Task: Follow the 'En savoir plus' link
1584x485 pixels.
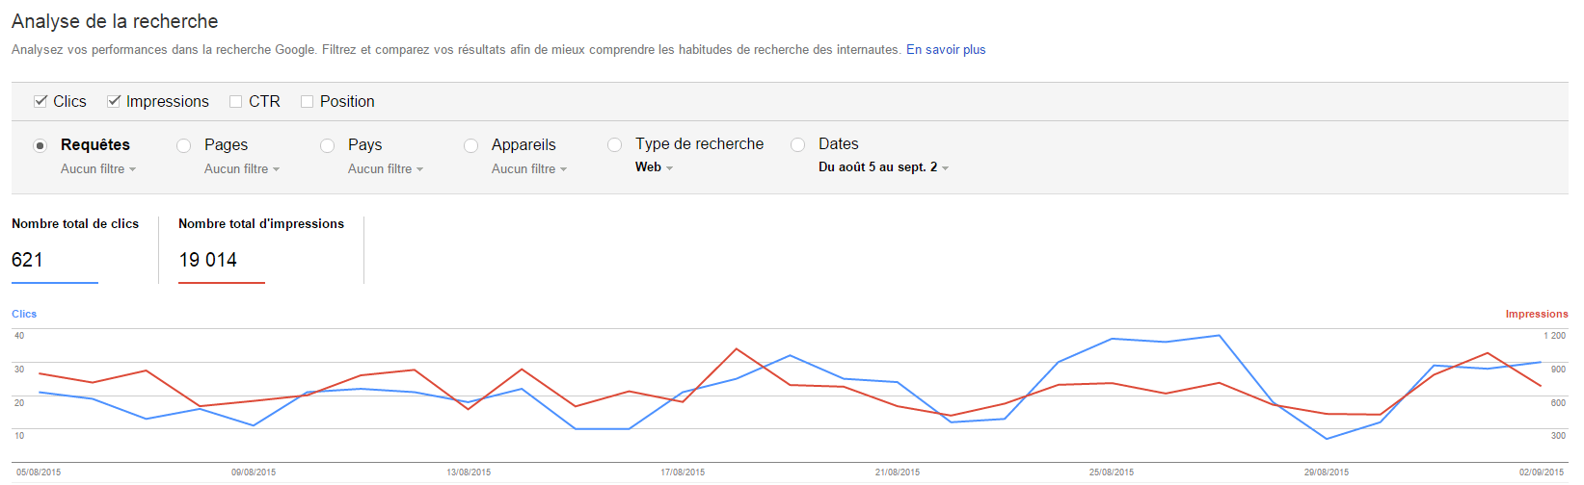Action: pos(946,49)
